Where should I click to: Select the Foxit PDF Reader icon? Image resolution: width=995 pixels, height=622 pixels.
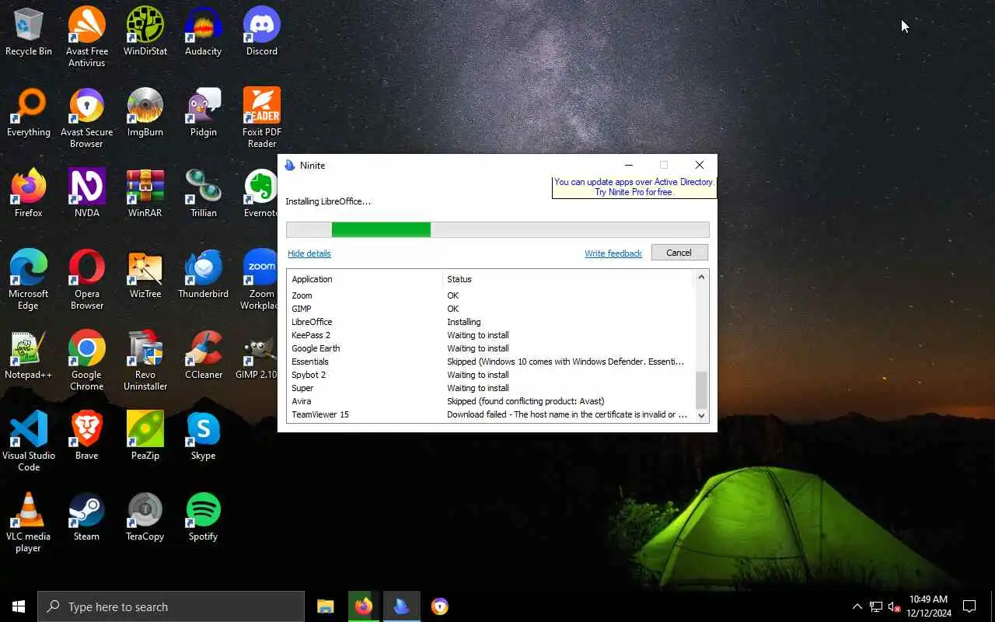click(x=262, y=118)
